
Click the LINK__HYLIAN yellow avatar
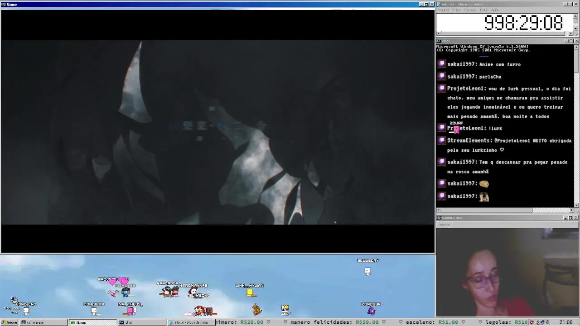249,293
